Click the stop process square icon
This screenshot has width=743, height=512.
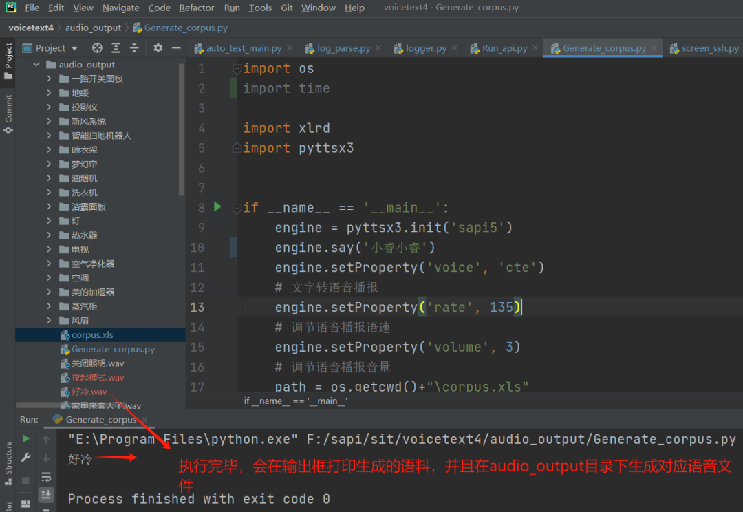point(26,481)
